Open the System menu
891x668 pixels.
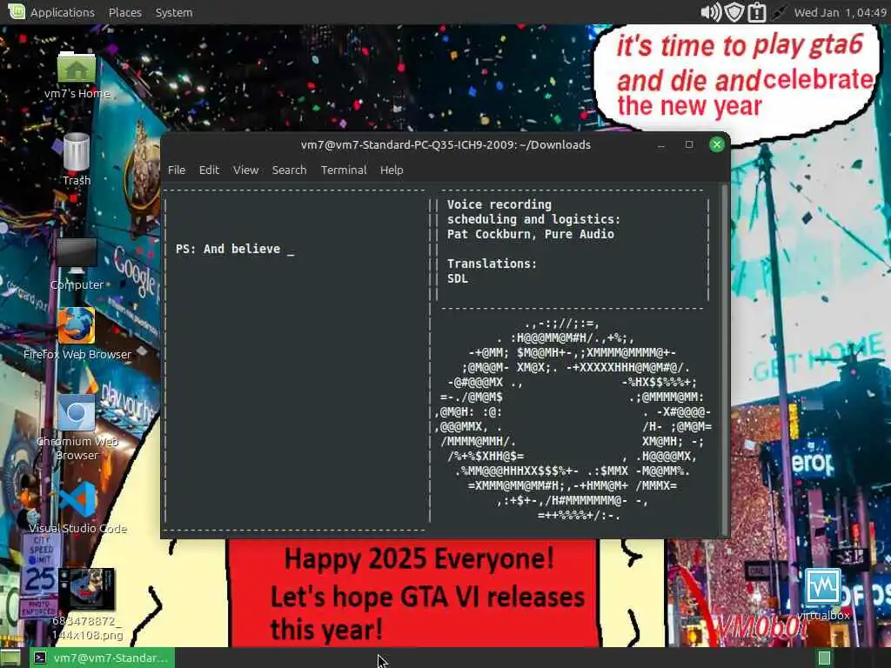174,12
